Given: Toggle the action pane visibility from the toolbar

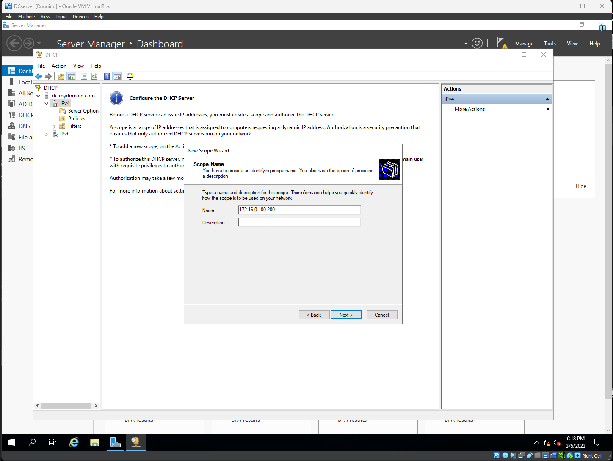Looking at the screenshot, I should click(117, 76).
